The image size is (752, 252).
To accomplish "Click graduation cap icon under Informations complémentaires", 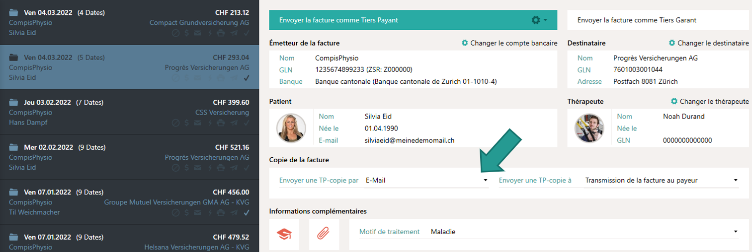I will (284, 234).
